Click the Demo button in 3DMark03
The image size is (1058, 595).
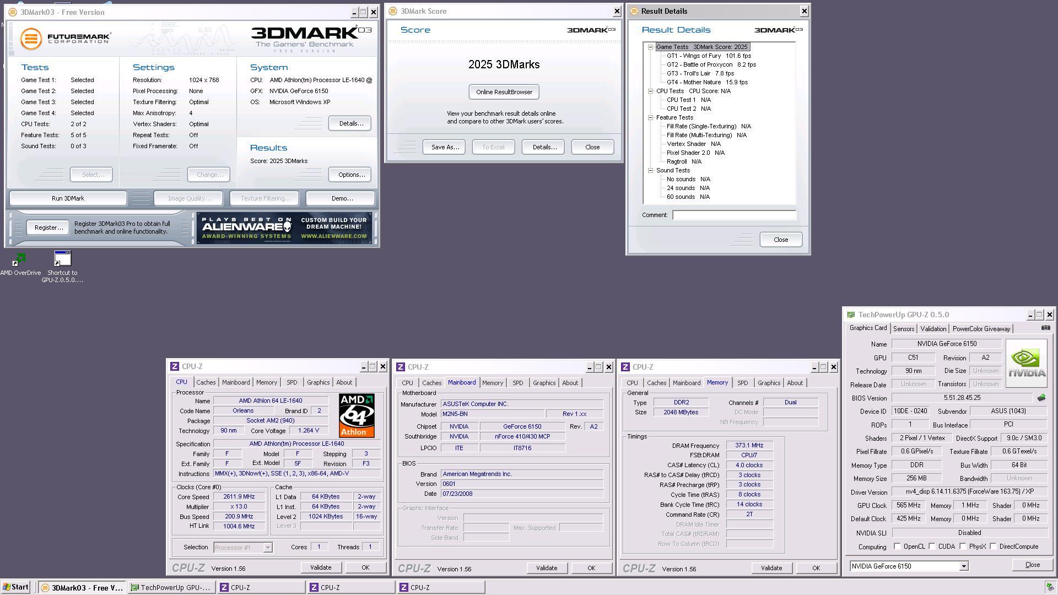pyautogui.click(x=341, y=198)
